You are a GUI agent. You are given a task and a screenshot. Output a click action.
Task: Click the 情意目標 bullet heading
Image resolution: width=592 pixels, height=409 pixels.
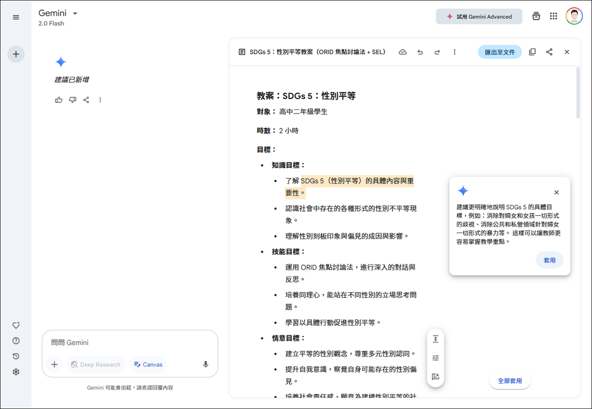point(288,338)
